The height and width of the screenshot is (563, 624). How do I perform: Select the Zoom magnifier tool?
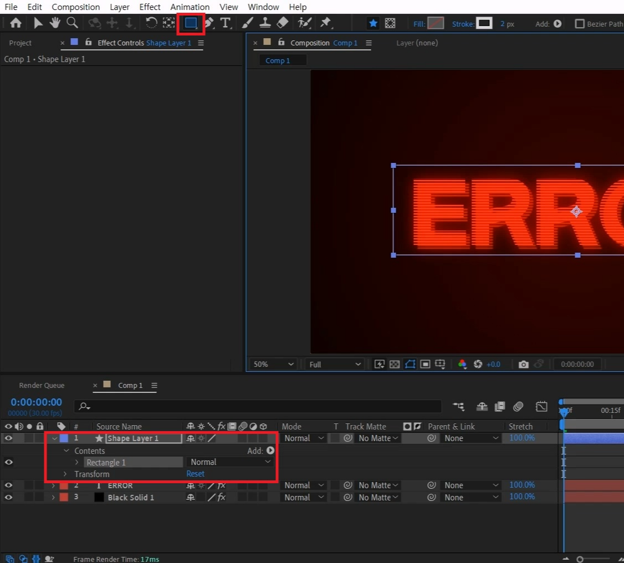click(x=72, y=23)
